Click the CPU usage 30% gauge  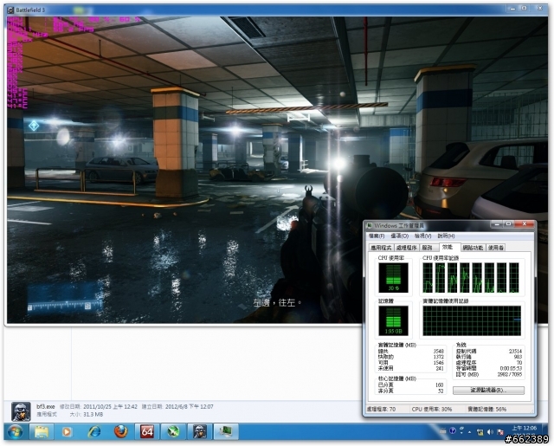[393, 277]
